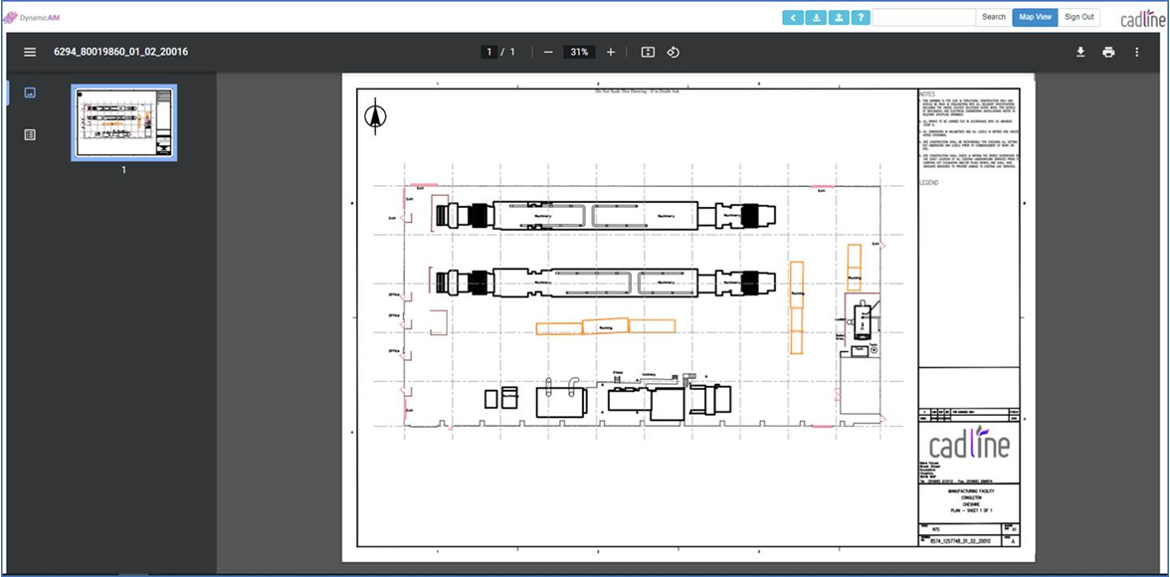Click the blue download button in header
The image size is (1170, 577).
coord(816,17)
